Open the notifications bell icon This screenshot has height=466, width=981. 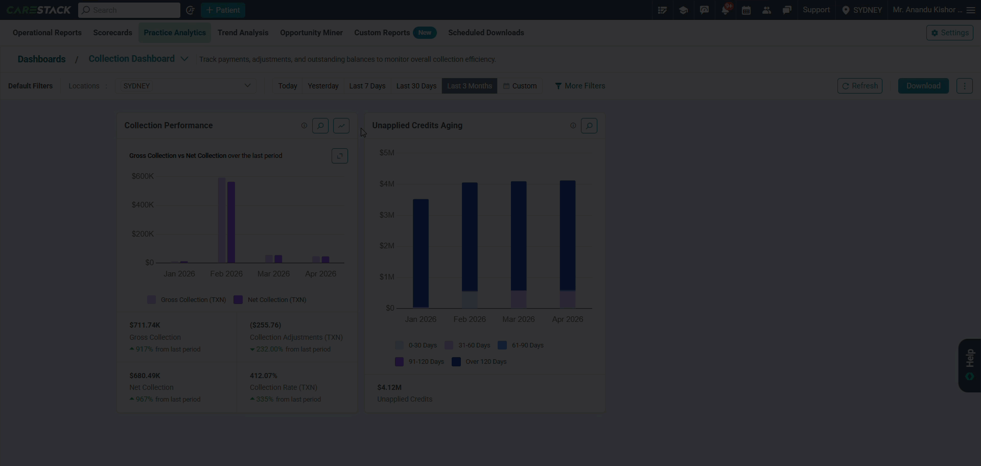[x=725, y=10]
